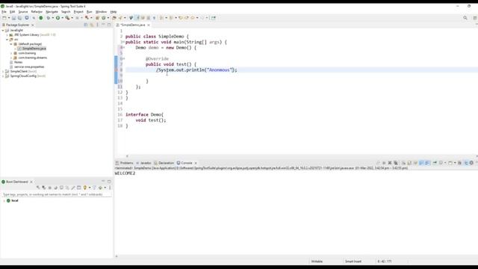Select com.training.streams package in tree
The width and height of the screenshot is (478, 269).
[x=33, y=58]
